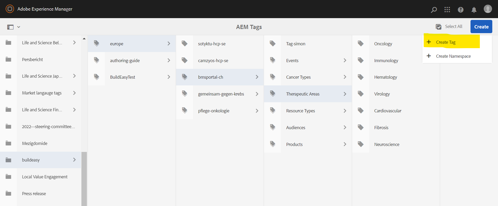The width and height of the screenshot is (498, 206).
Task: Click the tag icon next to authoring-guide
Action: (96, 60)
